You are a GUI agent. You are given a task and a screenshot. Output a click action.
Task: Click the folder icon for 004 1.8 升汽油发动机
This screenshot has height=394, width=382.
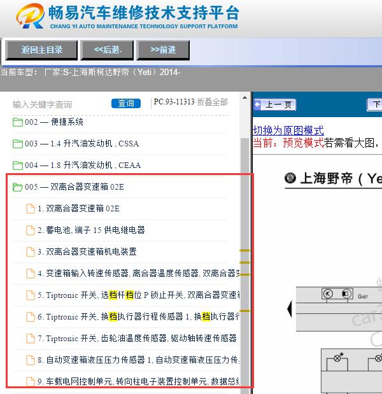pyautogui.click(x=18, y=165)
